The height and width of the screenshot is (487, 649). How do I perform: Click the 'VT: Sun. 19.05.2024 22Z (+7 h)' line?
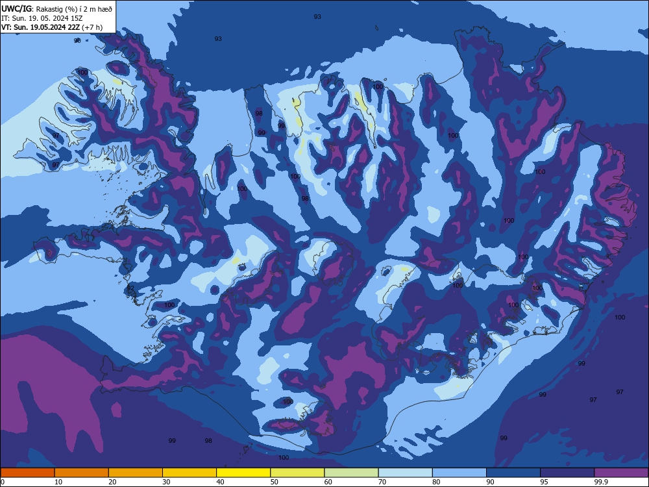52,27
